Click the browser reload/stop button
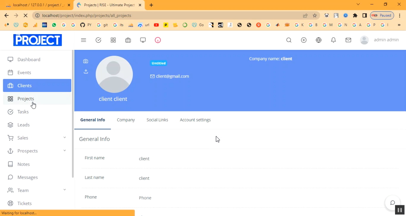The width and height of the screenshot is (406, 216). pyautogui.click(x=25, y=15)
